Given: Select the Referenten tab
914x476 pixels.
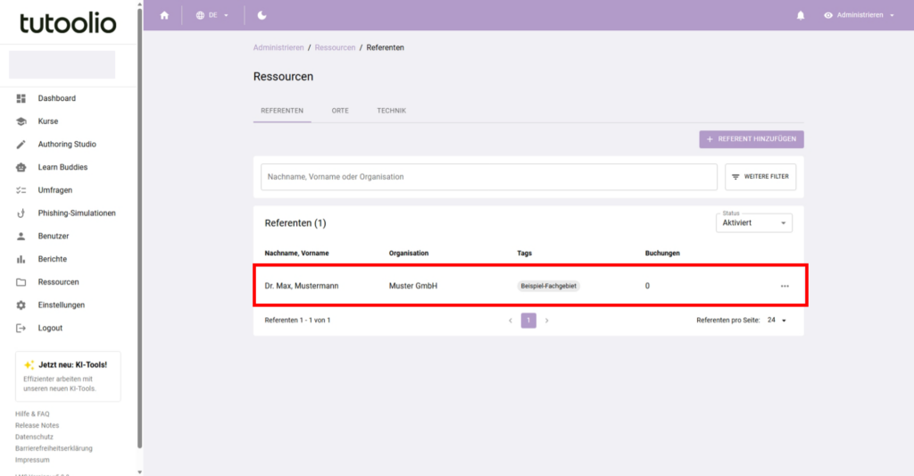Looking at the screenshot, I should click(282, 110).
